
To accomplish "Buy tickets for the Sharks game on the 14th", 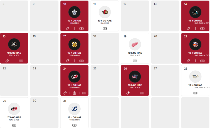I will pos(188,29).
